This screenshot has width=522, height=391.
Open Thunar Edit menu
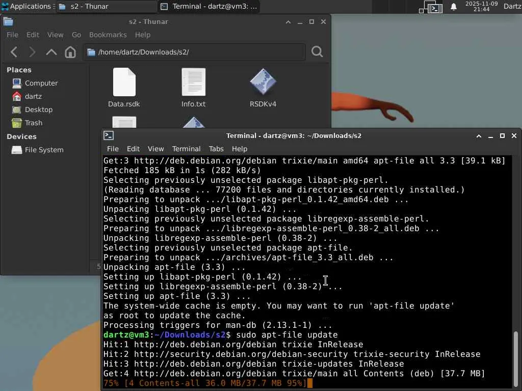pos(33,35)
